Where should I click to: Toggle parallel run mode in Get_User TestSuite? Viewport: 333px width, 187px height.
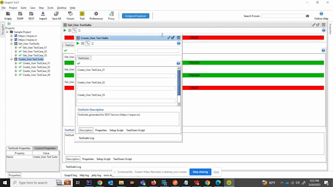(x=79, y=30)
